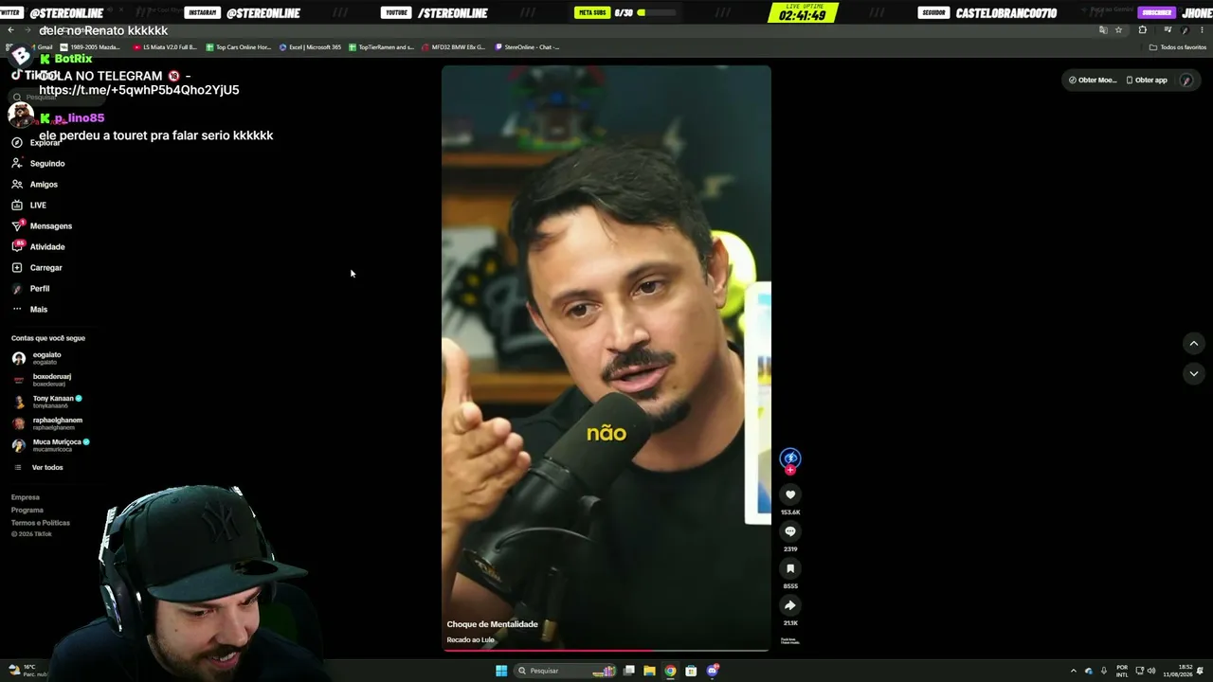Open the MFD32 BMW E8x bookmark

tap(454, 47)
